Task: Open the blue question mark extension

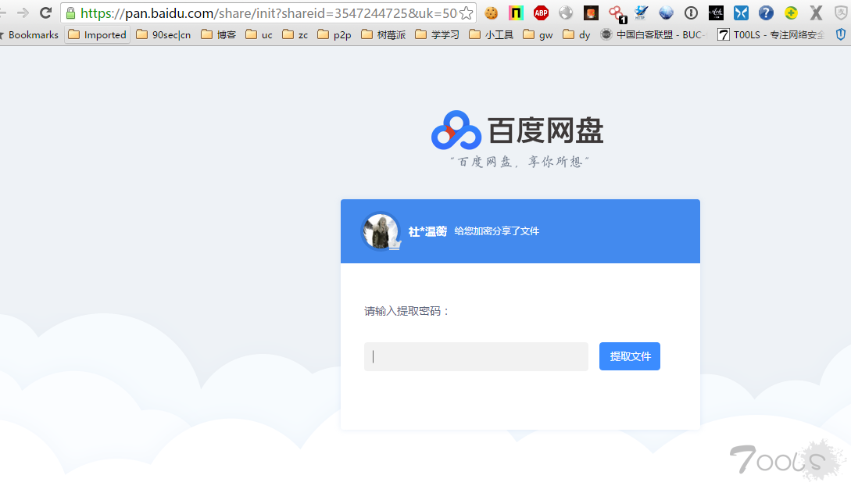Action: coord(766,13)
